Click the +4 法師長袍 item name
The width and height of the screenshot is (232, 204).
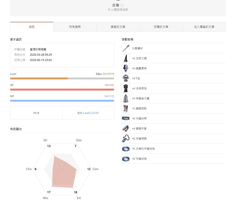[139, 88]
